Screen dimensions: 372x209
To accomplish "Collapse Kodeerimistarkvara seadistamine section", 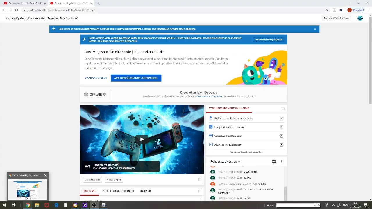I will 281,118.
